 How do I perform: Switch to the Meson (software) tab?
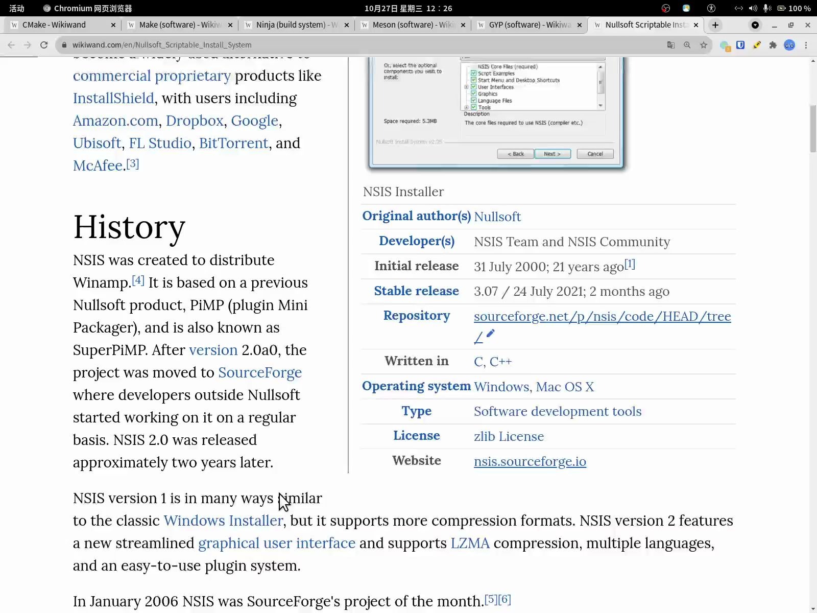point(413,25)
